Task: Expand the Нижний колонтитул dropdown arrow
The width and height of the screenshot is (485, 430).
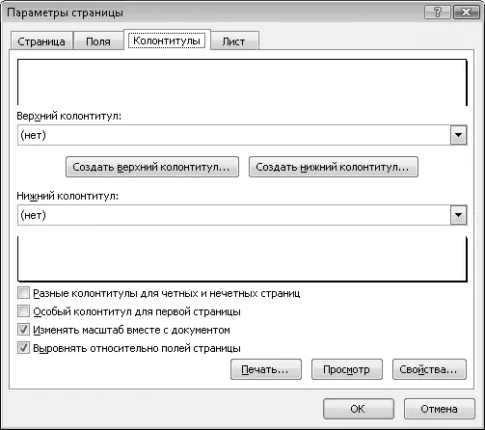Action: 458,215
